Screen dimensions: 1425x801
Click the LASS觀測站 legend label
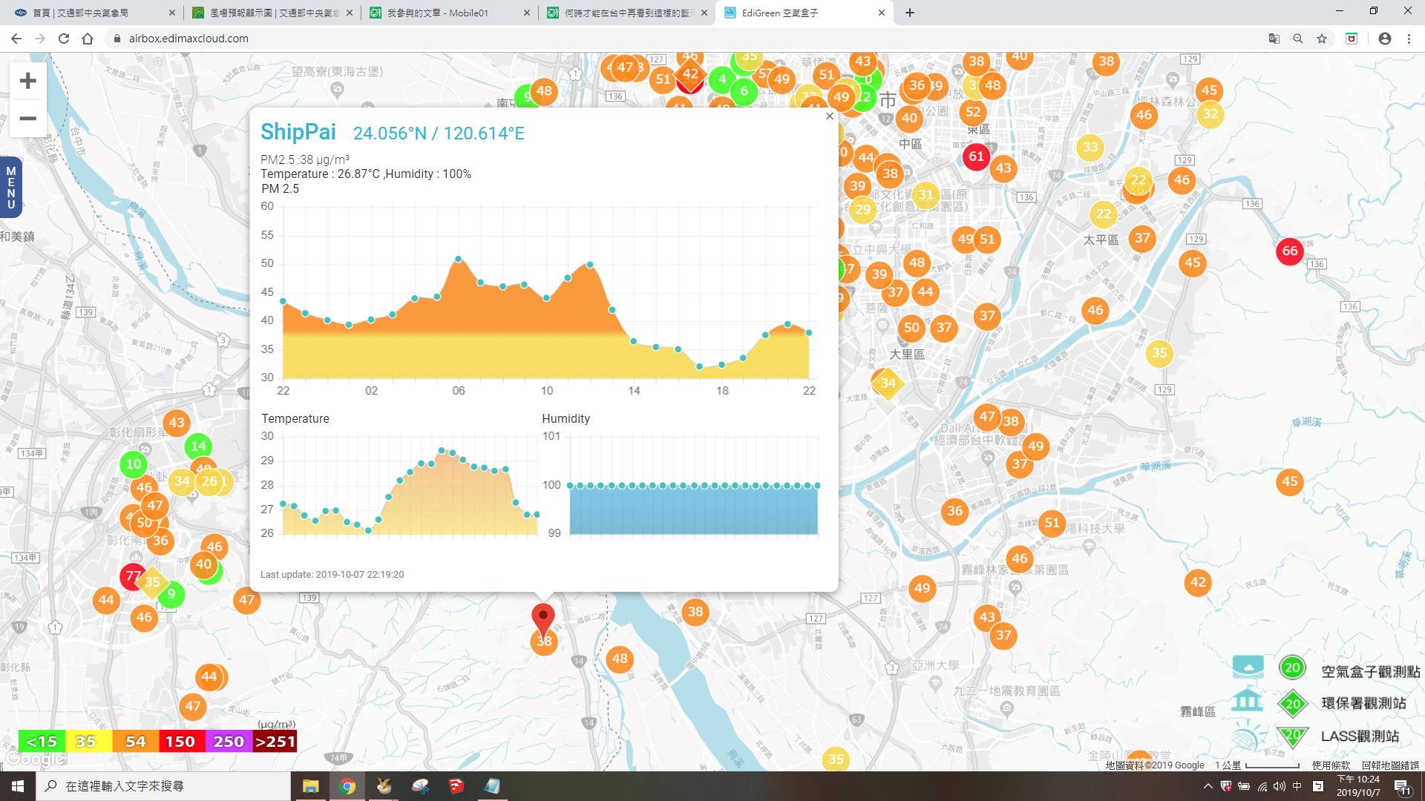point(1360,736)
